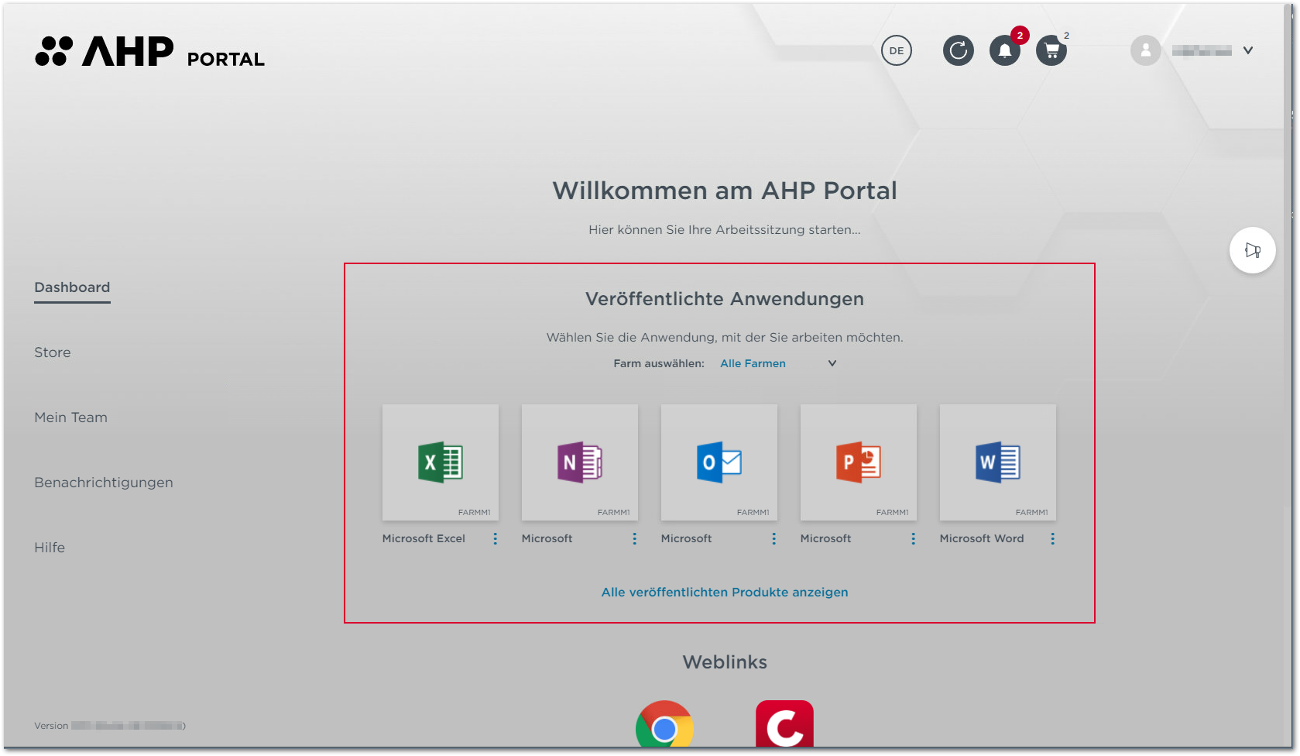Image resolution: width=1300 pixels, height=756 pixels.
Task: Open the red C weblink icon
Action: (x=785, y=725)
